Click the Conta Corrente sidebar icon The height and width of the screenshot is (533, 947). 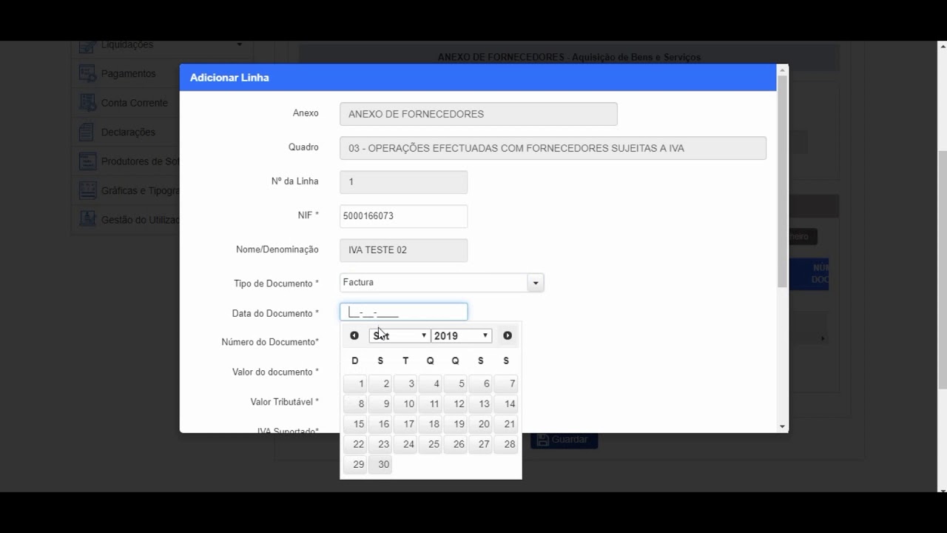(x=88, y=103)
